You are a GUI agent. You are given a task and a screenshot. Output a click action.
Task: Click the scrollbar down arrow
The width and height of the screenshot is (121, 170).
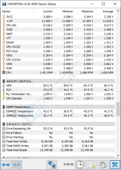pyautogui.click(x=118, y=156)
